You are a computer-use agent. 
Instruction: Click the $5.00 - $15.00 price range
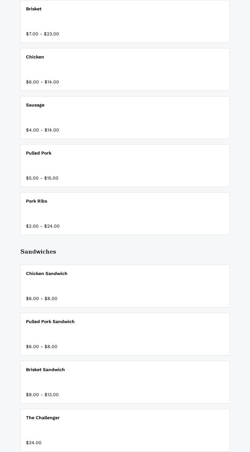(42, 178)
